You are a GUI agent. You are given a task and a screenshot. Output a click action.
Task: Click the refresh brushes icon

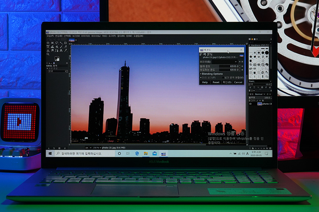coord(266,87)
